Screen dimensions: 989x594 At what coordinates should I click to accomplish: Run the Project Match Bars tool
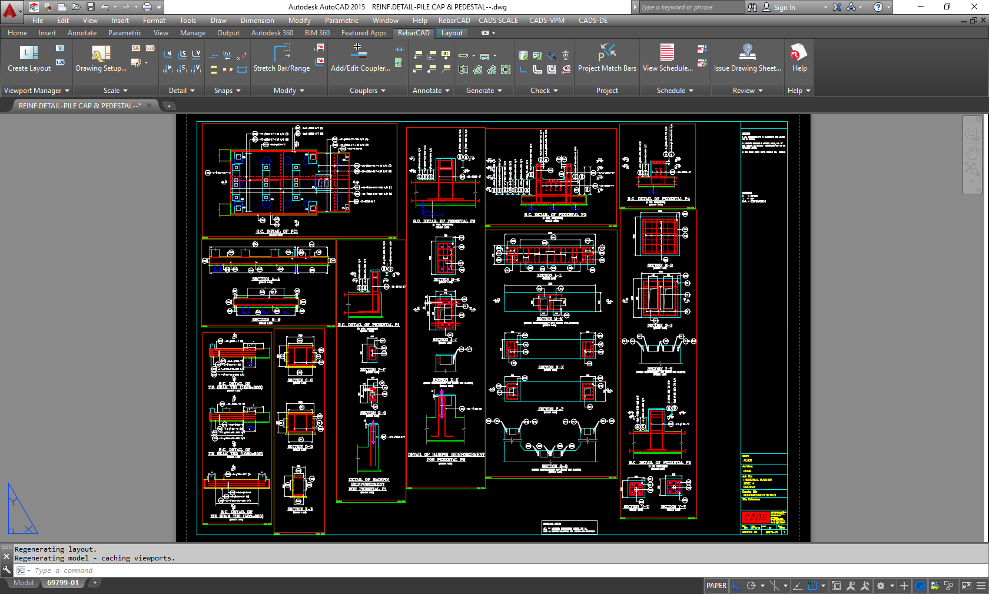click(x=606, y=59)
